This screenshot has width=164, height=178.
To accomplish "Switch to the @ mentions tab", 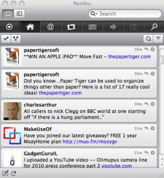I will 51,27.
